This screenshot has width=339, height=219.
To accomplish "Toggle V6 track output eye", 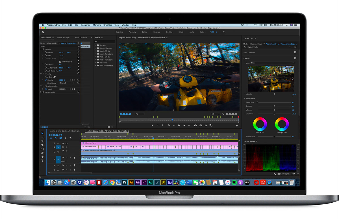I will [x=66, y=147].
